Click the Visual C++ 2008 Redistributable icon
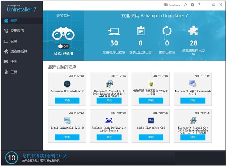This screenshot has width=226, height=166. [x=109, y=84]
